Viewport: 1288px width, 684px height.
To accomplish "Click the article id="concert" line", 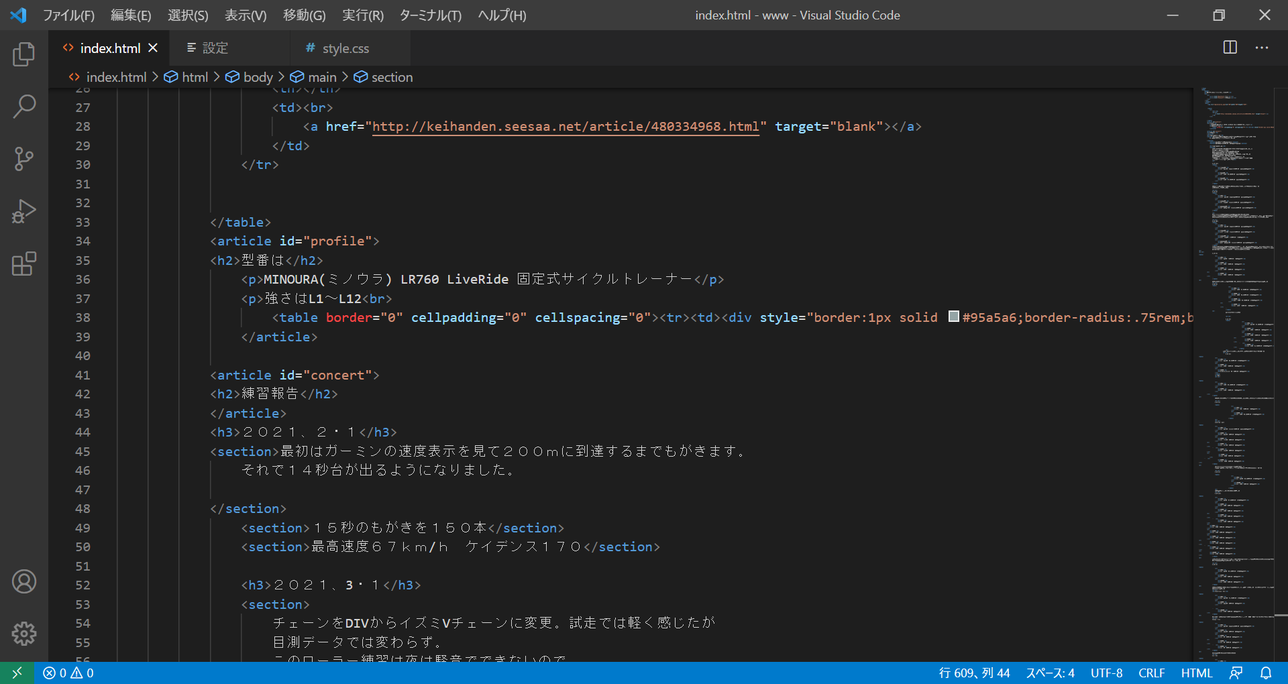I will [294, 375].
